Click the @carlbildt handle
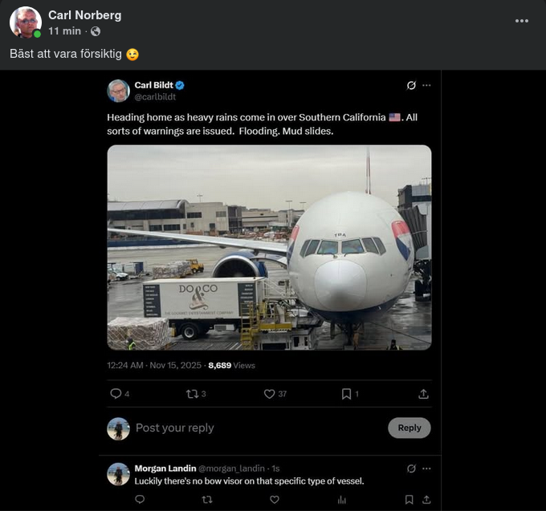 pos(155,97)
